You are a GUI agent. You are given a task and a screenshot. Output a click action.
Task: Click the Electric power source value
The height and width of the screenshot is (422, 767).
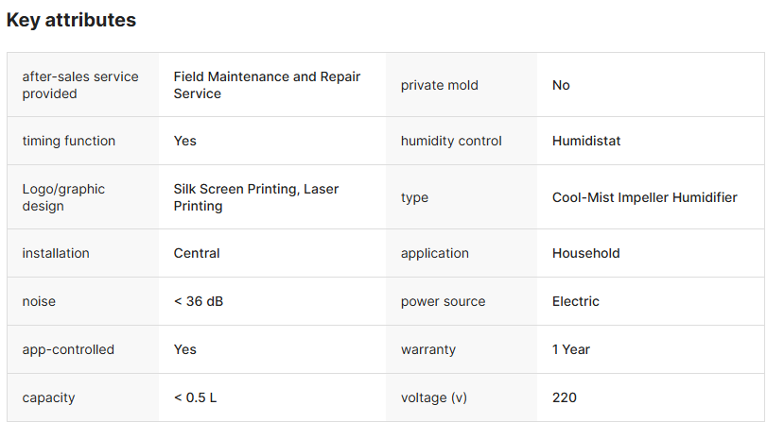pos(575,301)
